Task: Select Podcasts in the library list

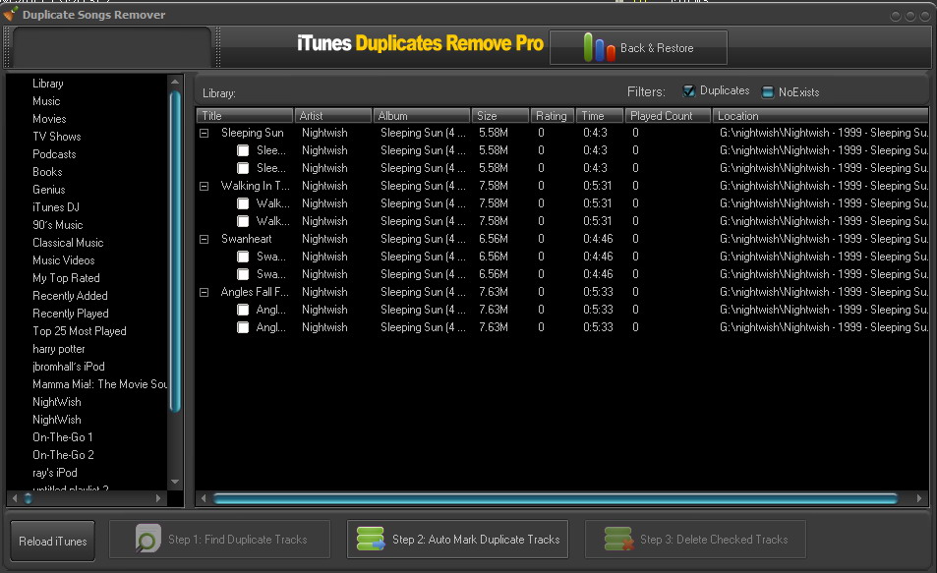Action: [54, 154]
